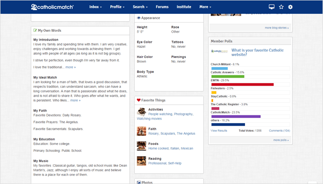Open the poll Comments (104) link

pos(279,131)
